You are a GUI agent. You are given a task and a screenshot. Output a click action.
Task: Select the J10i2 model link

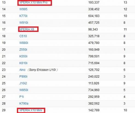tap(23, 83)
